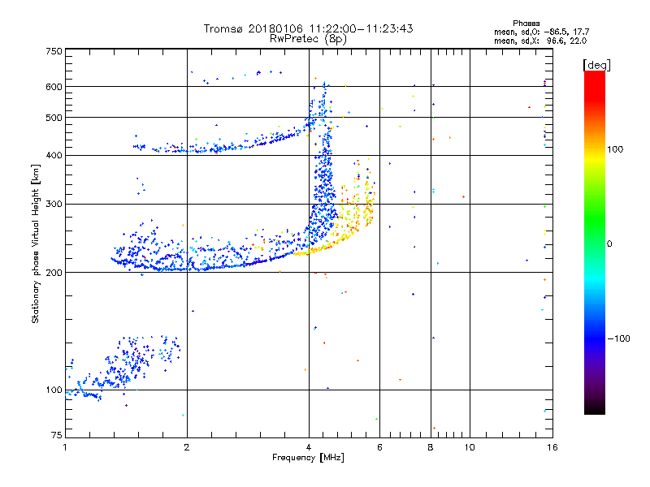Click the 'Stationary phase Virtual Height [km]' axis title

[36, 243]
